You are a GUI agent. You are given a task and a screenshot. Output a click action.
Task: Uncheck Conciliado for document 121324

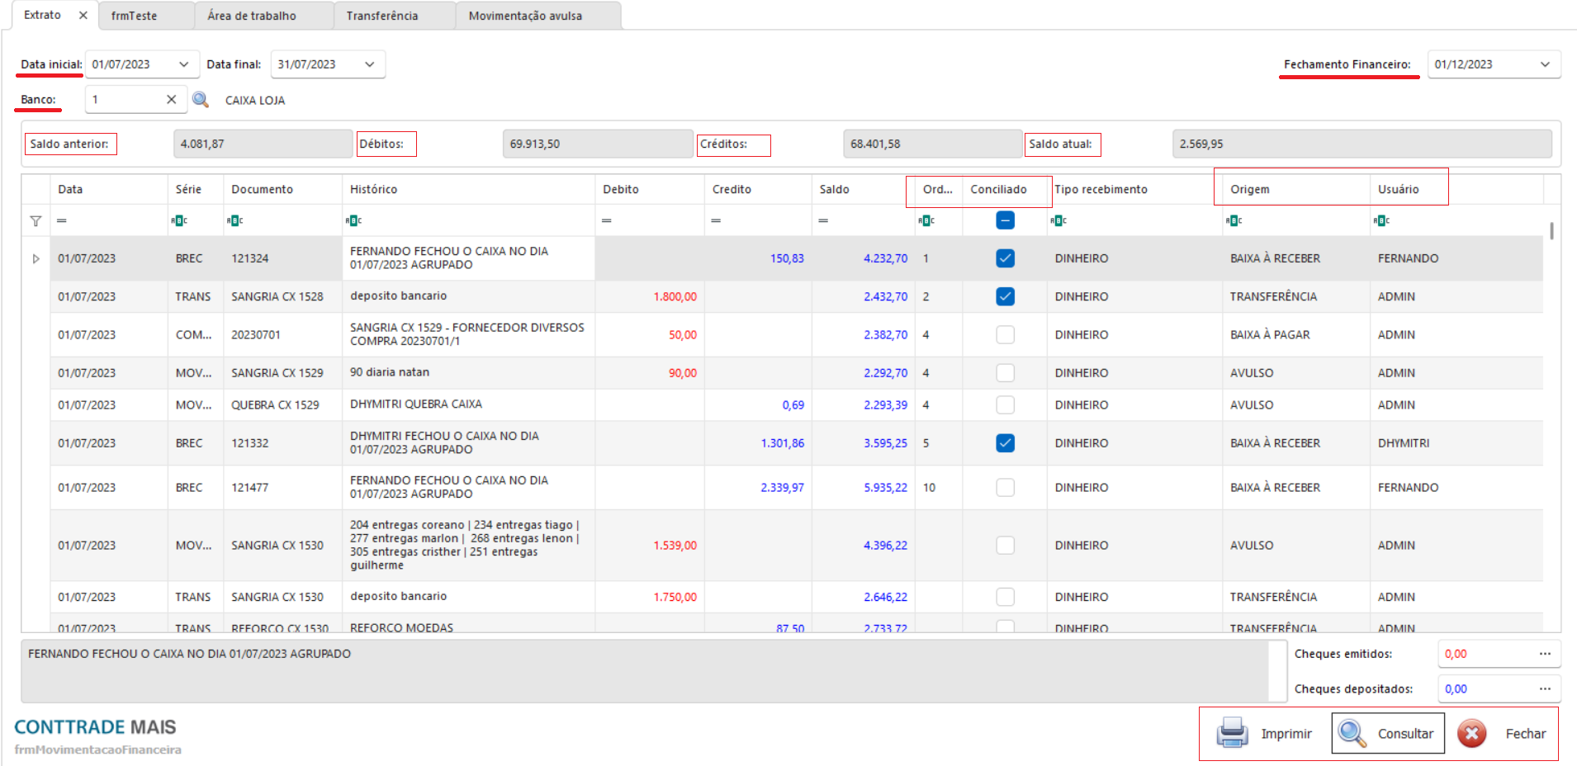[1005, 258]
